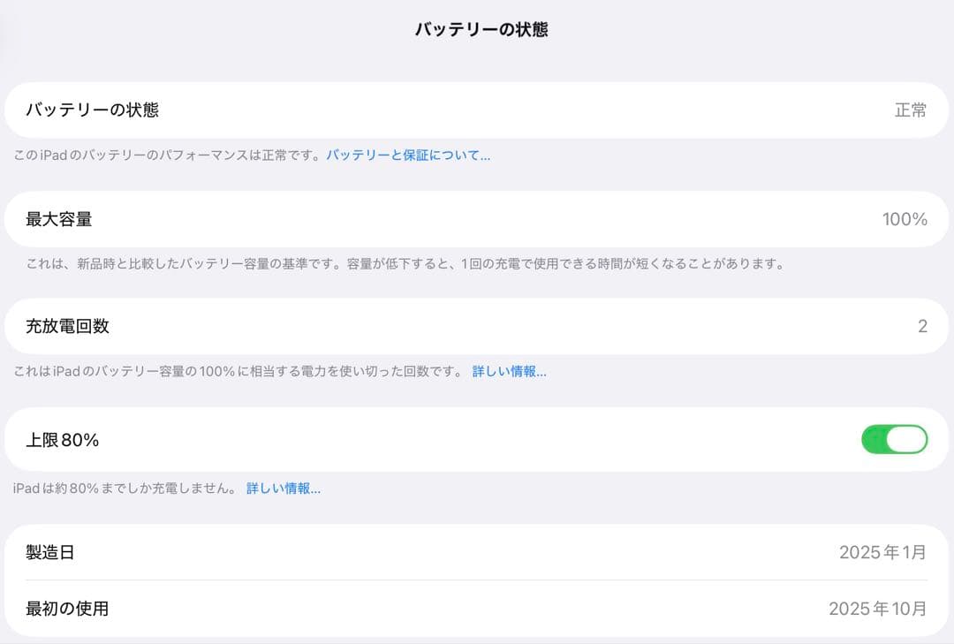
Task: Open 詳しい情報 link below 上限80%
Action: point(283,489)
